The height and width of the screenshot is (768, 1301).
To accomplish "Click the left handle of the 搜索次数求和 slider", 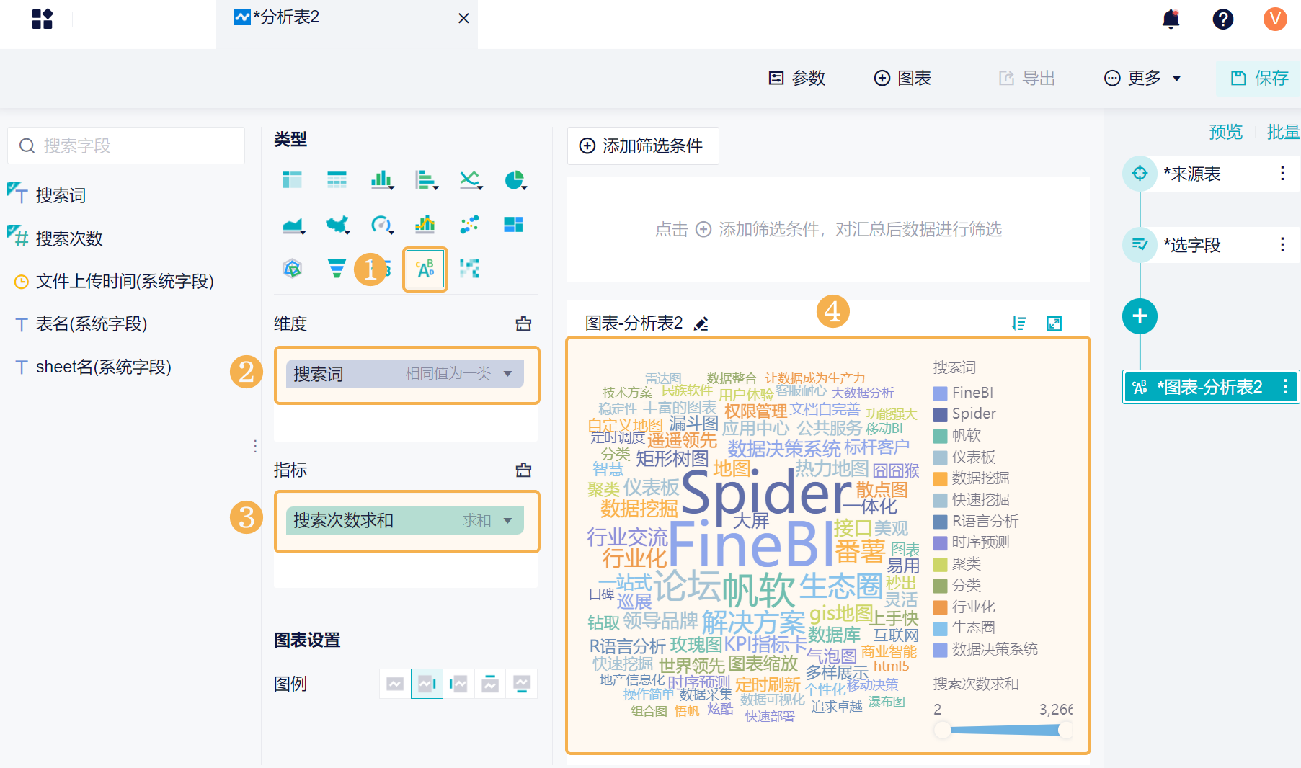I will click(941, 731).
